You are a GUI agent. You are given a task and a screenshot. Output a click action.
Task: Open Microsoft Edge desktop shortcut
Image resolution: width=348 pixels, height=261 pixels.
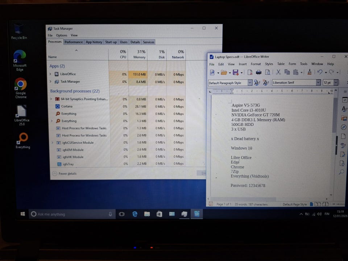pos(20,61)
